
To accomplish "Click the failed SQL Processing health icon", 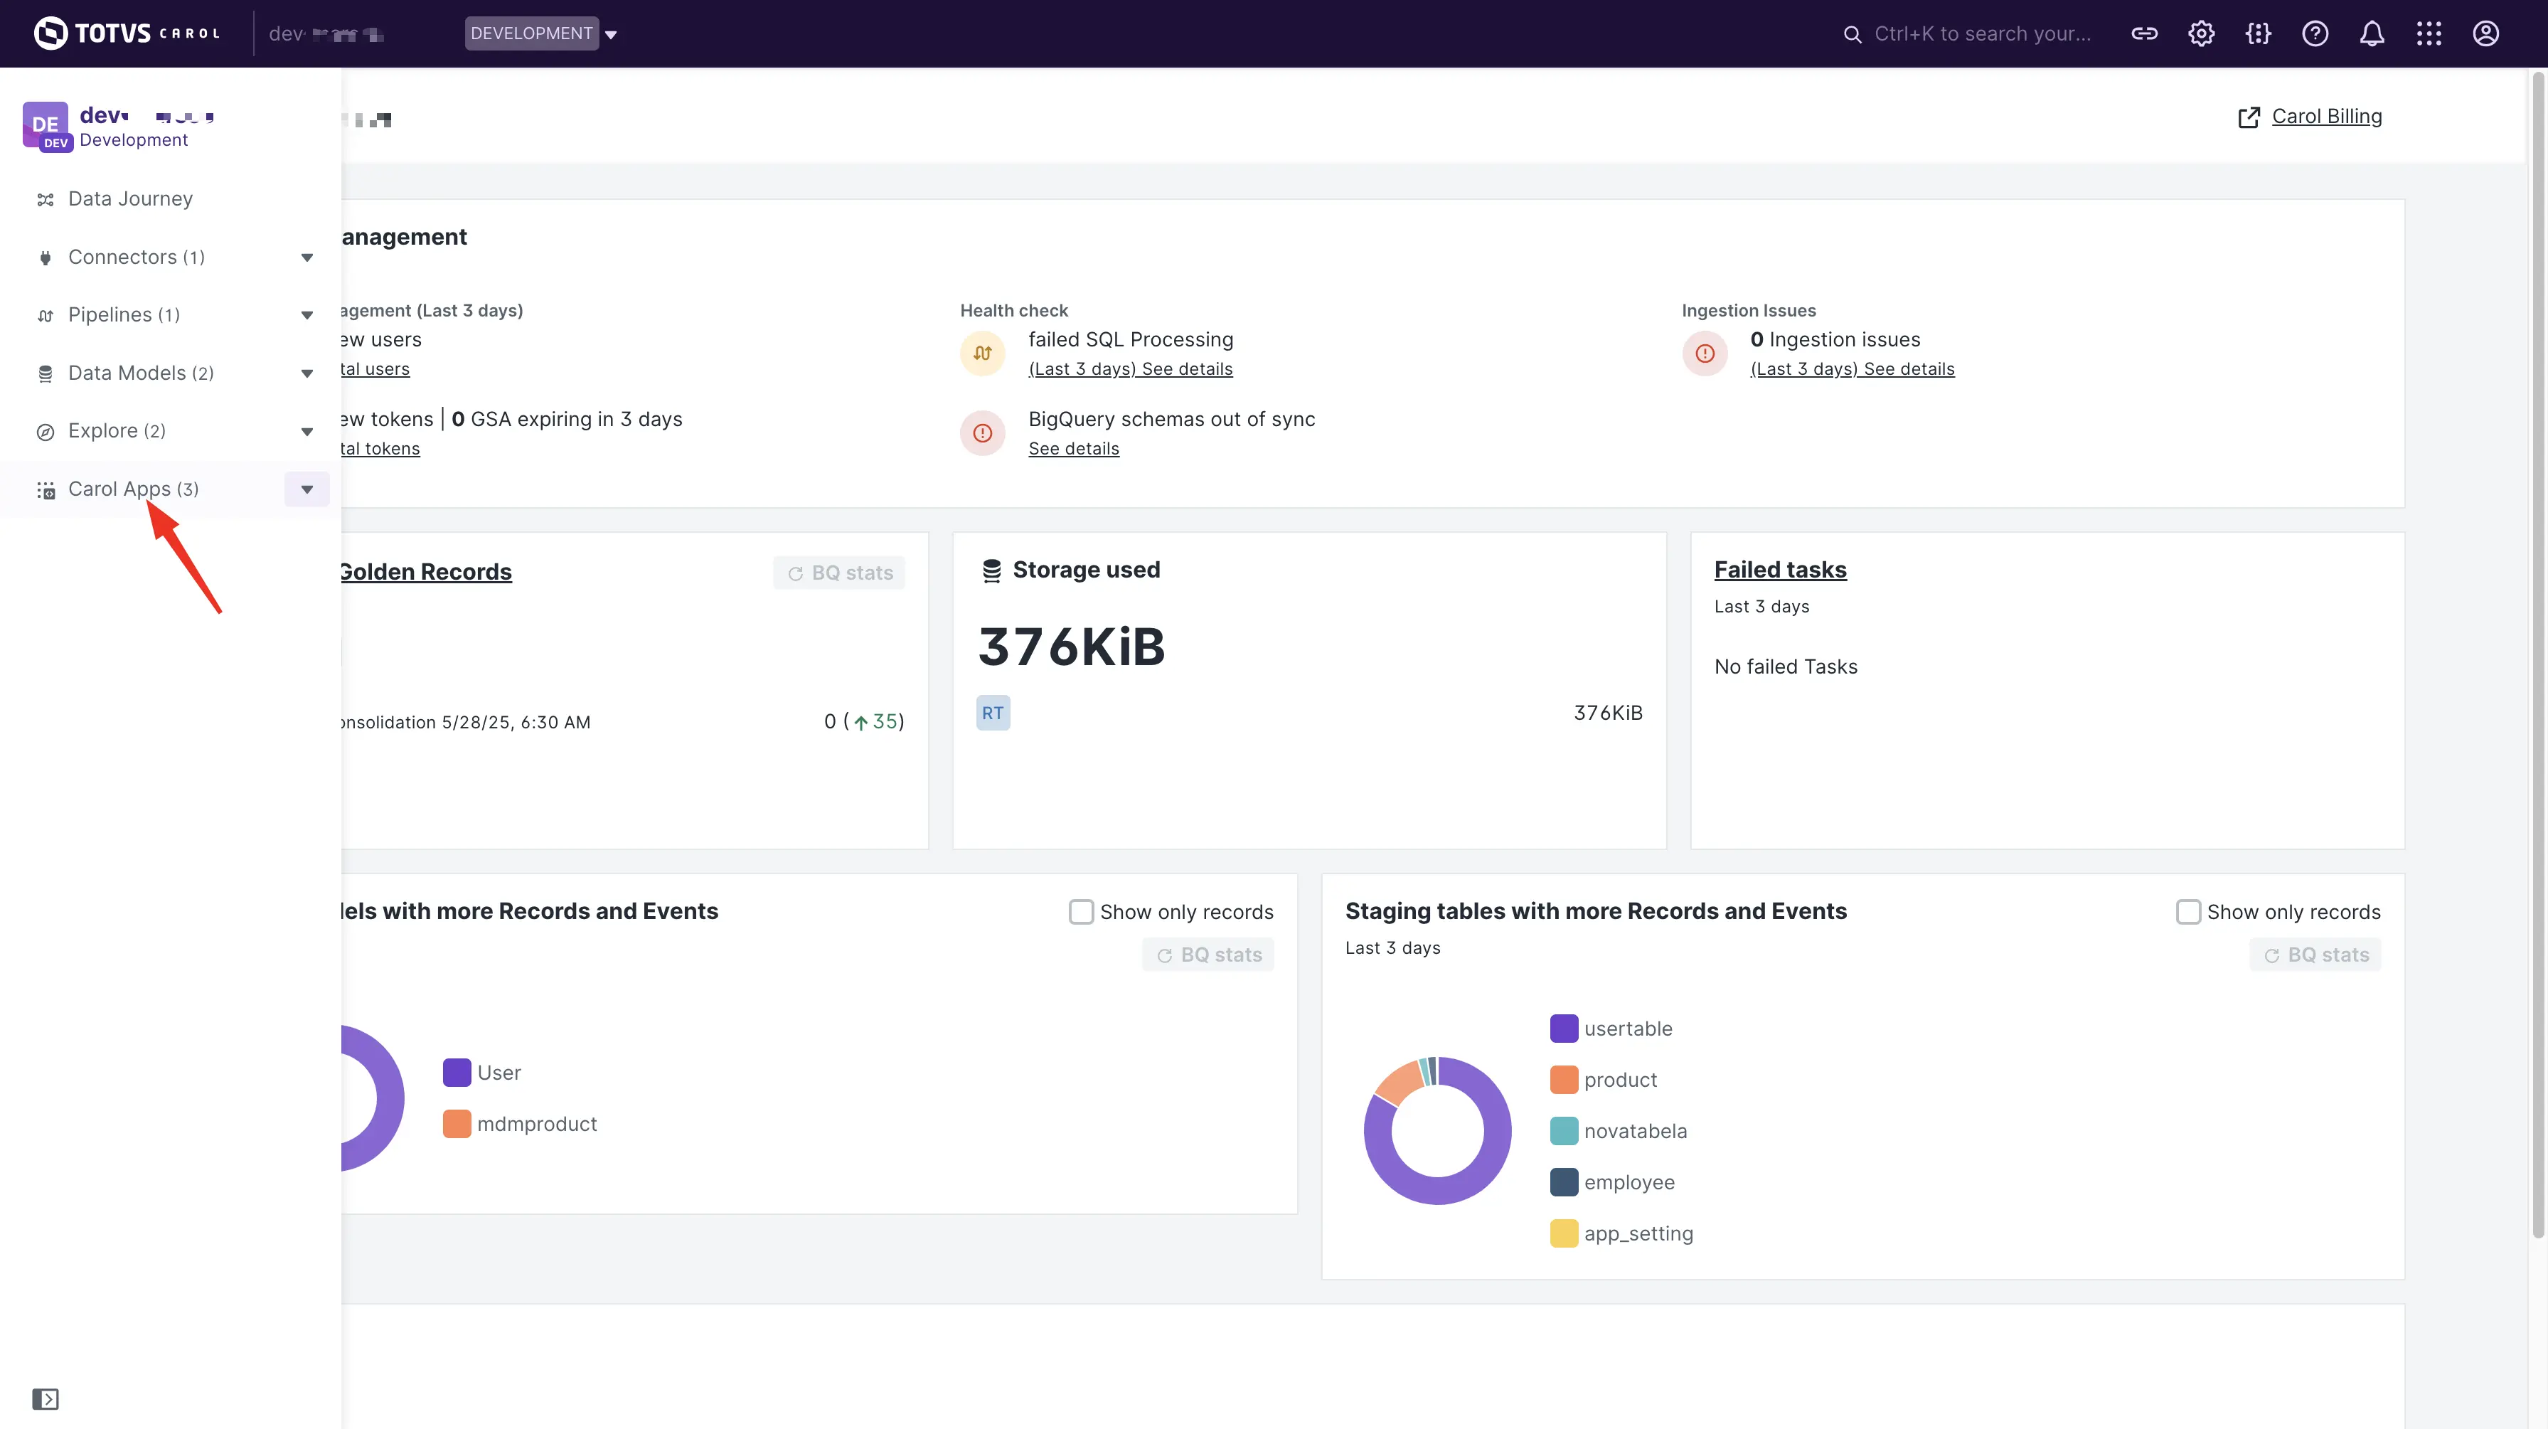I will tap(982, 354).
